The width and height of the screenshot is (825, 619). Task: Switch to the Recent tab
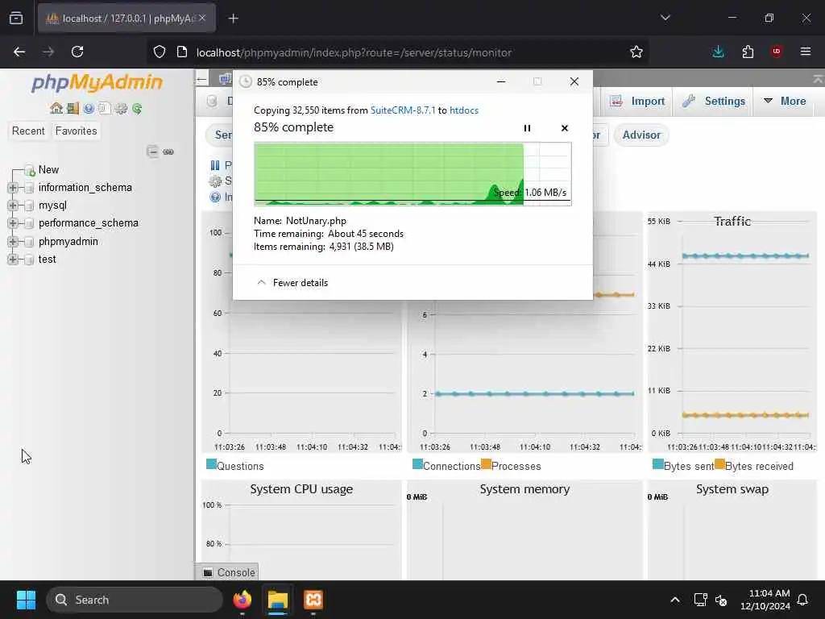tap(28, 131)
